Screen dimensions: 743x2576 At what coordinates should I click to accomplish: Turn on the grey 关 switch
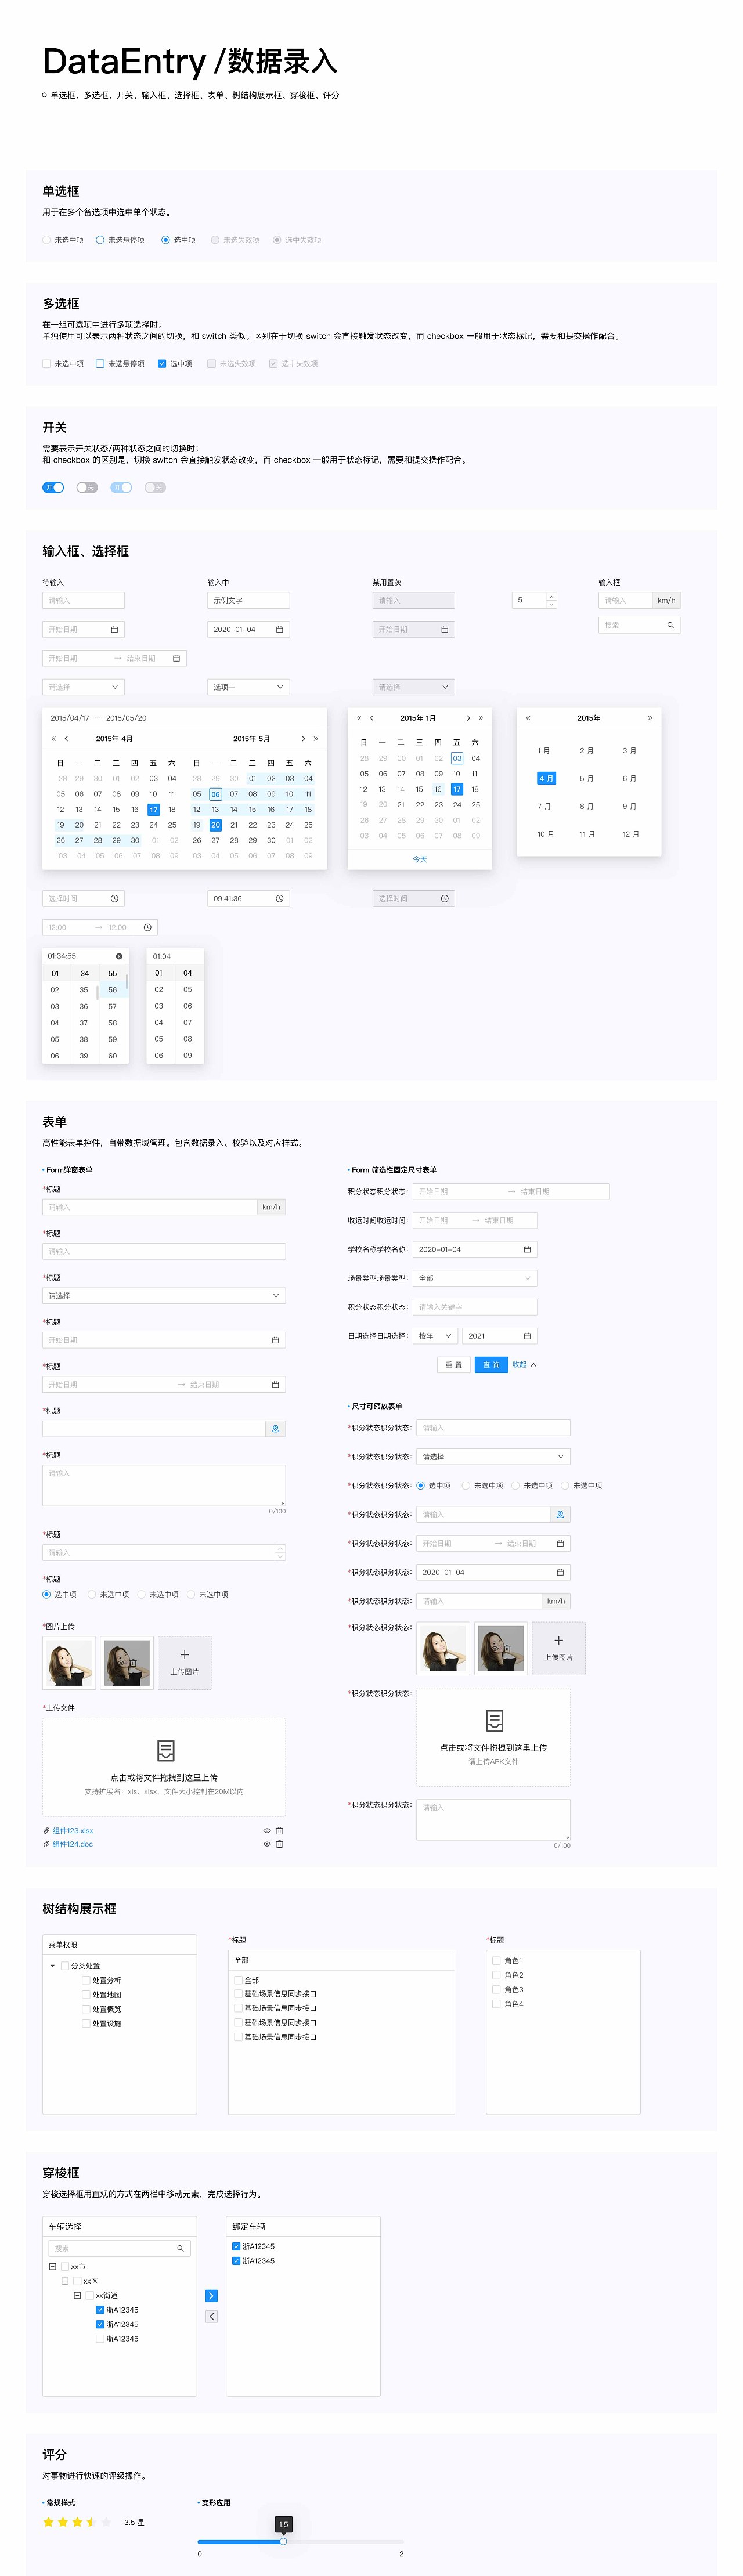(x=87, y=487)
